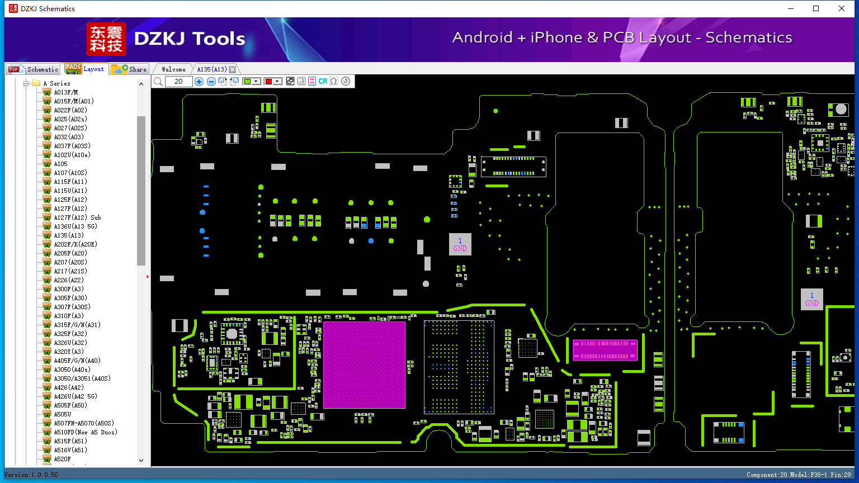Select the magenta connector on the board
The image size is (859, 483).
(x=605, y=349)
